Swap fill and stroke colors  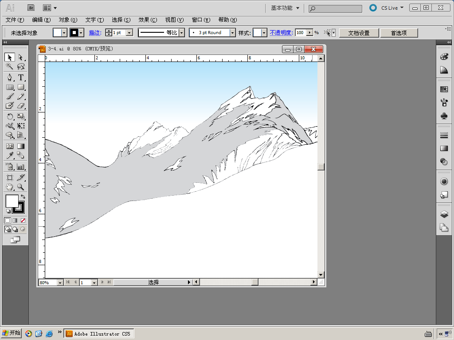[x=23, y=197]
